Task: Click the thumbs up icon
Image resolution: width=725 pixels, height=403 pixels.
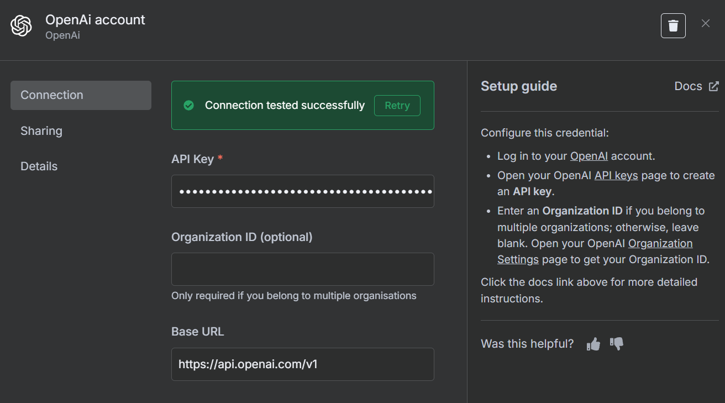Action: (x=593, y=344)
